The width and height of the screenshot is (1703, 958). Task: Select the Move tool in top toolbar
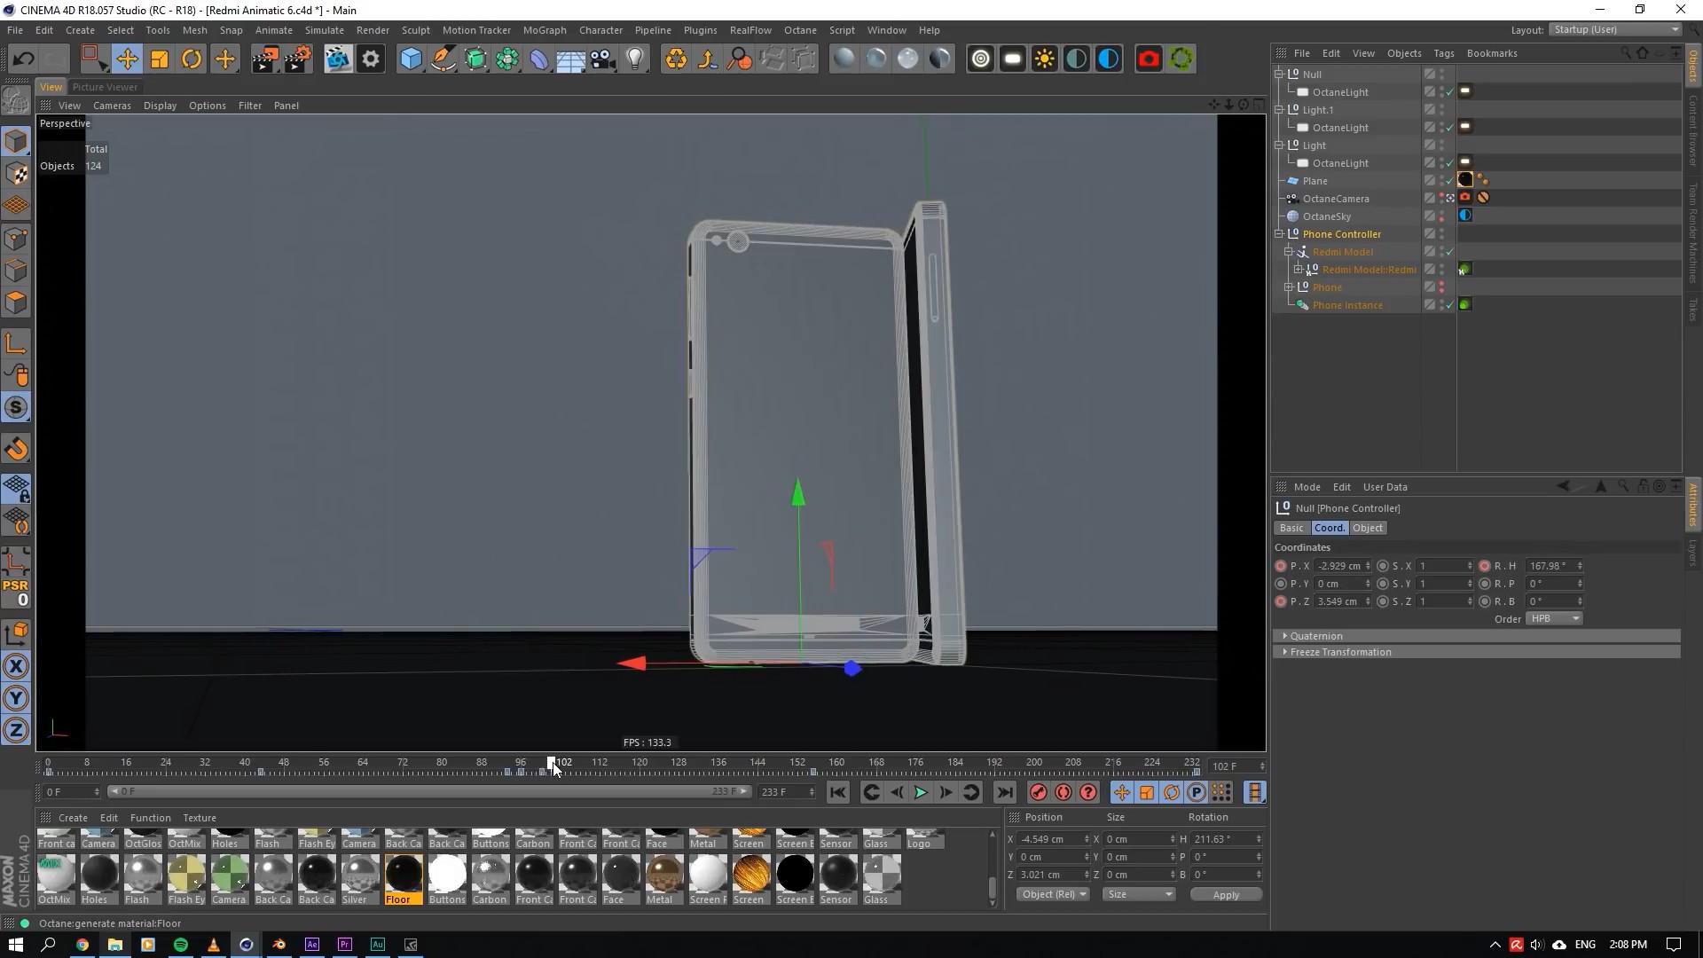coord(127,59)
